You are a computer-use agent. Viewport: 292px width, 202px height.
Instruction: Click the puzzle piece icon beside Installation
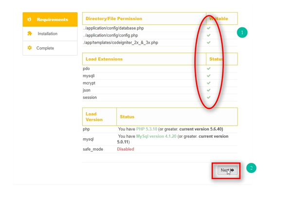(29, 34)
